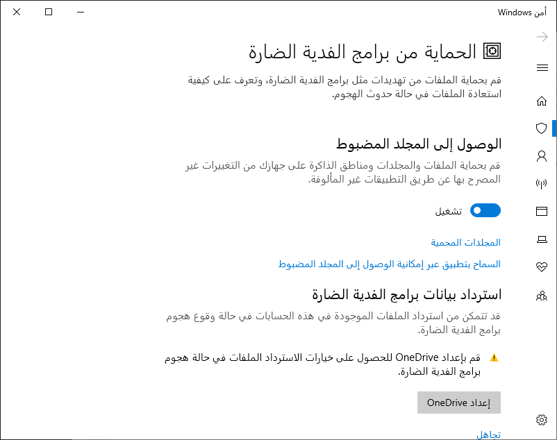The width and height of the screenshot is (557, 440).
Task: Click the yellow warning triangle icon
Action: click(494, 357)
